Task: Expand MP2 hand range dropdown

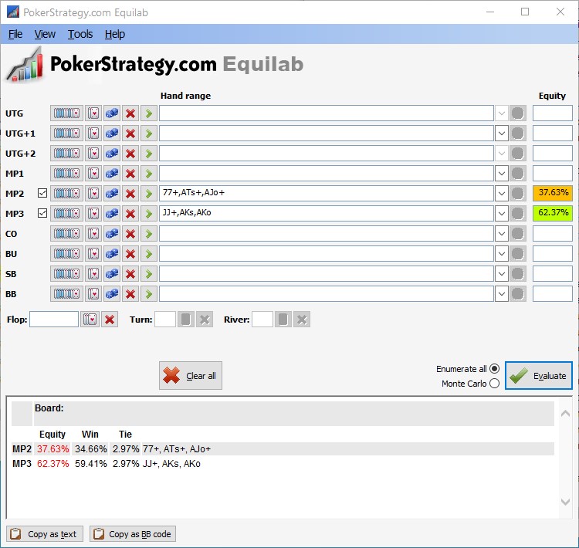Action: [502, 194]
